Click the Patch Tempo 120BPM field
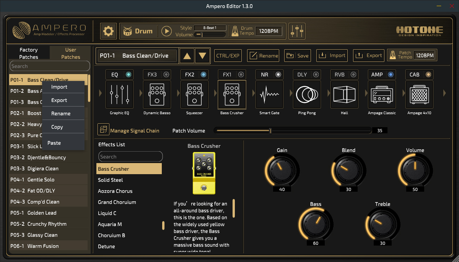Image resolution: width=459 pixels, height=262 pixels. tap(425, 55)
